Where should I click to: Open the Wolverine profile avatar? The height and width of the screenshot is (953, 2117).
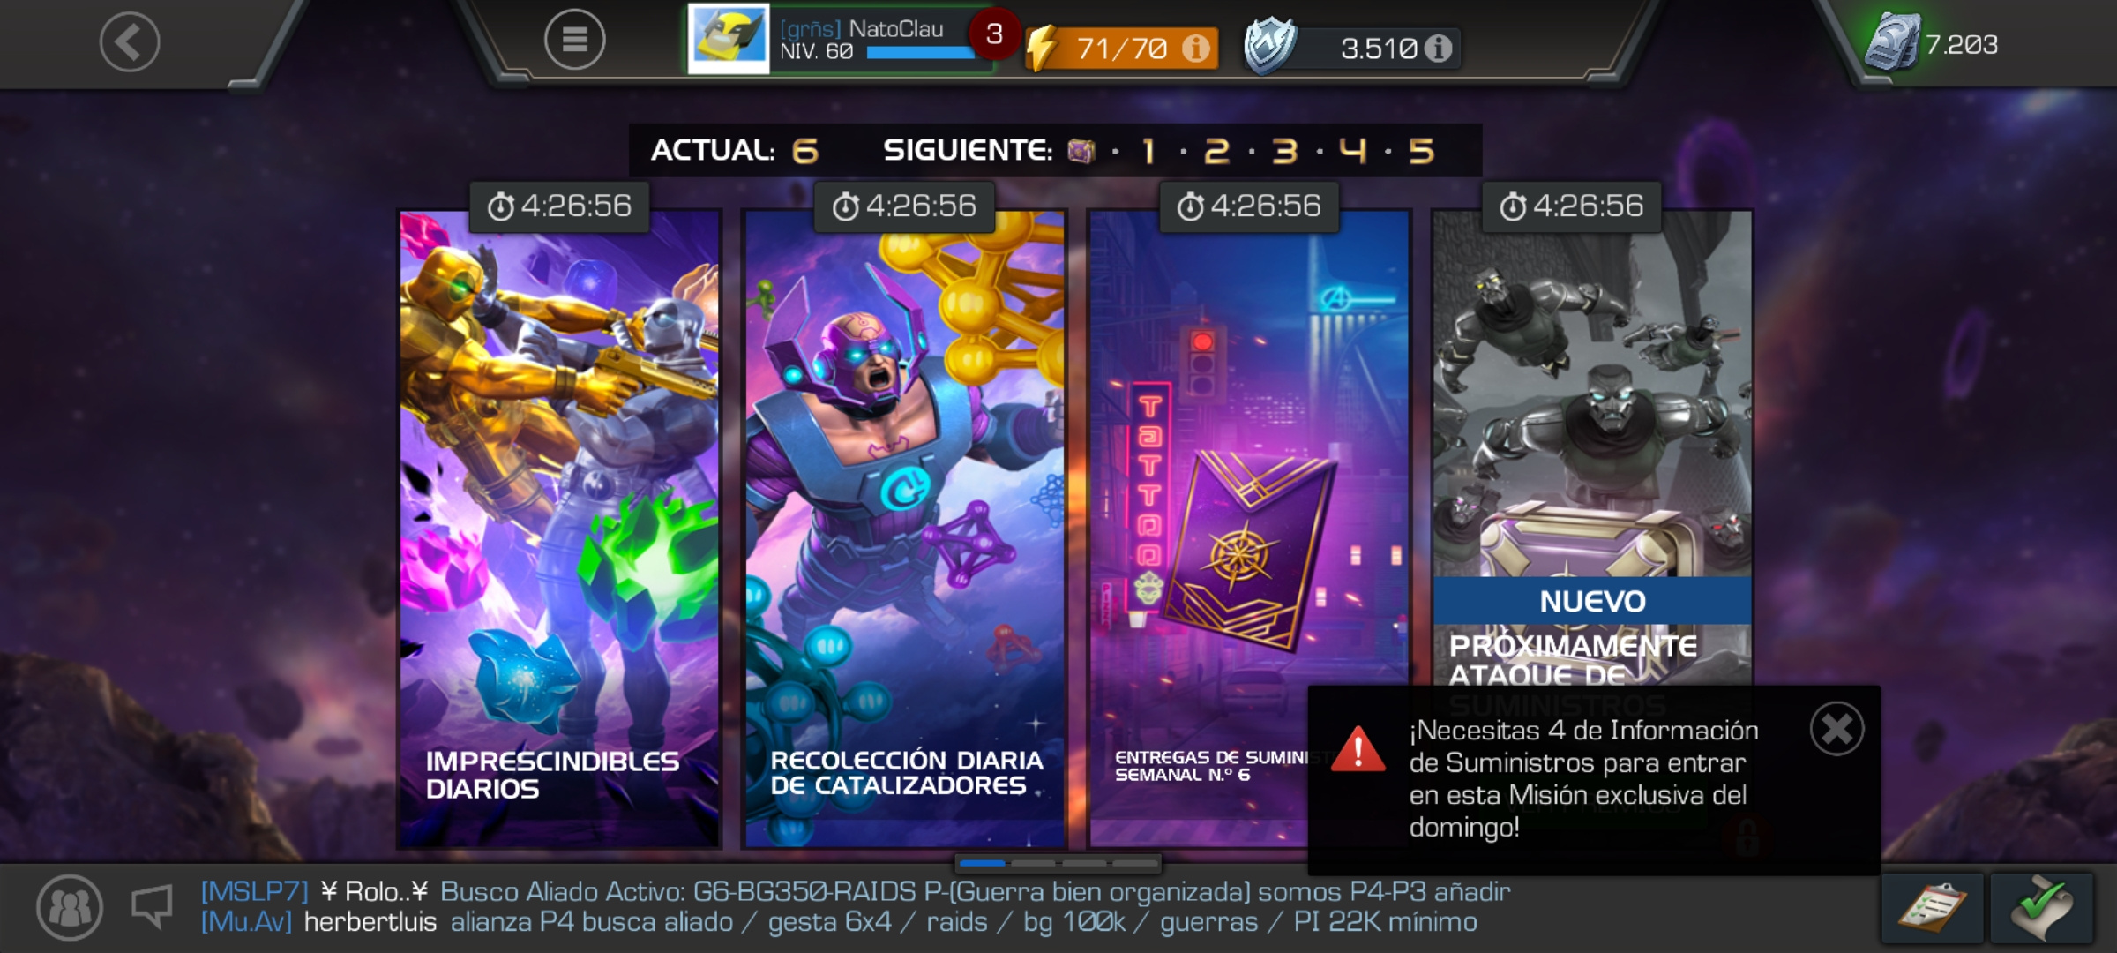click(x=729, y=40)
